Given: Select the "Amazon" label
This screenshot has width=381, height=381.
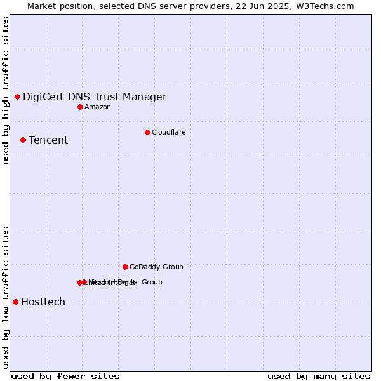Looking at the screenshot, I should click(98, 107).
